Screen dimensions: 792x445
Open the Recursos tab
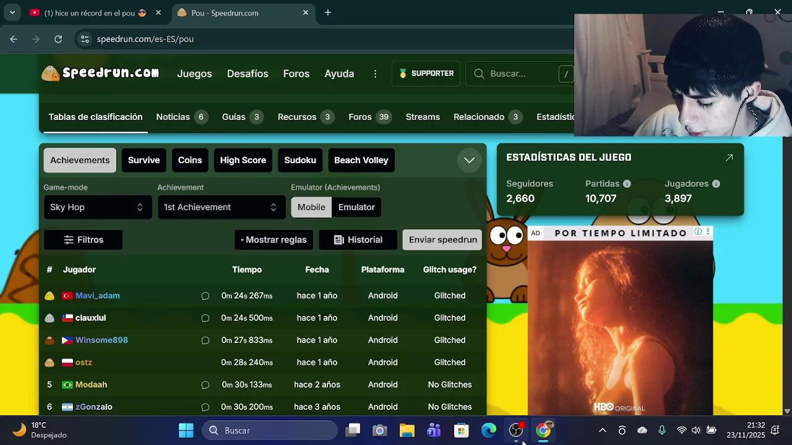click(x=306, y=117)
